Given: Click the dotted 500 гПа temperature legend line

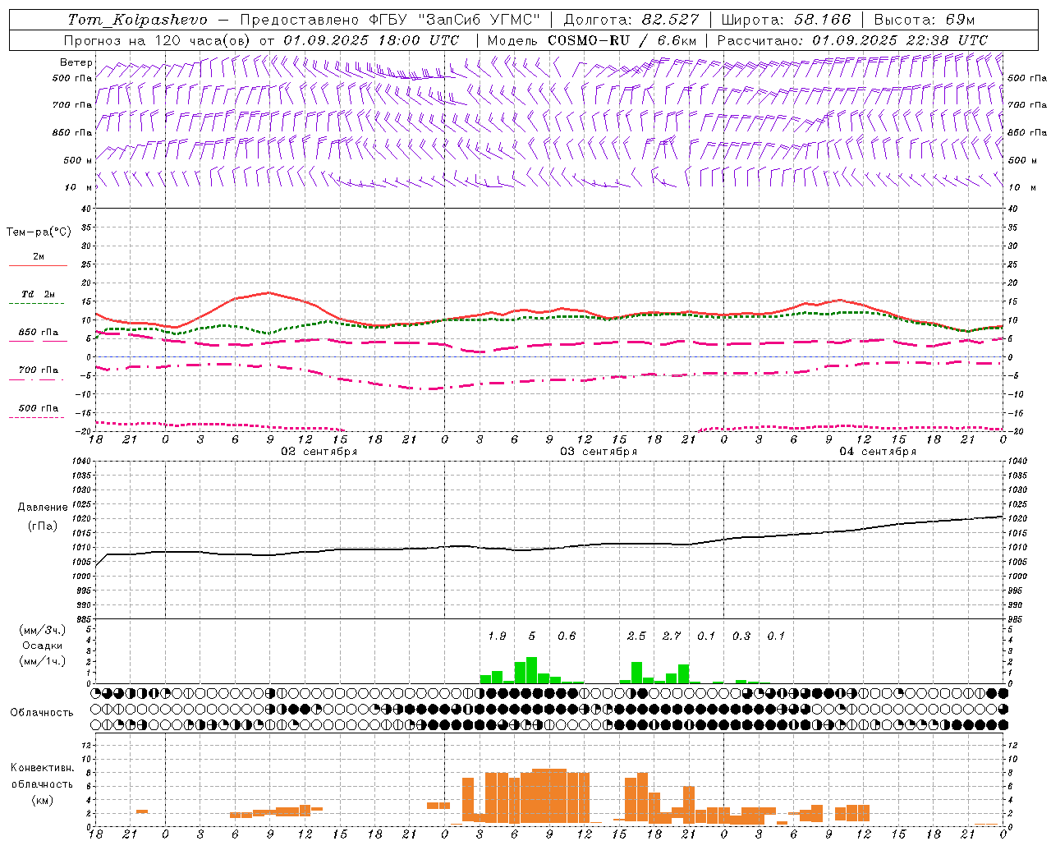Looking at the screenshot, I should pos(38,418).
